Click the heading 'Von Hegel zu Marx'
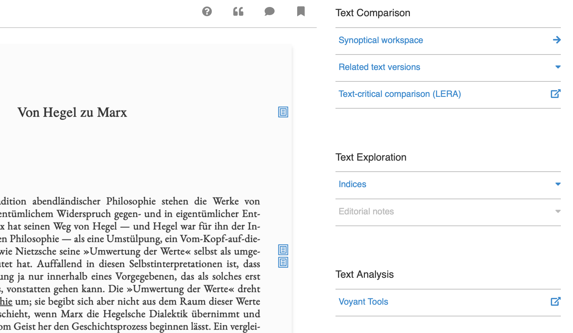 72,112
